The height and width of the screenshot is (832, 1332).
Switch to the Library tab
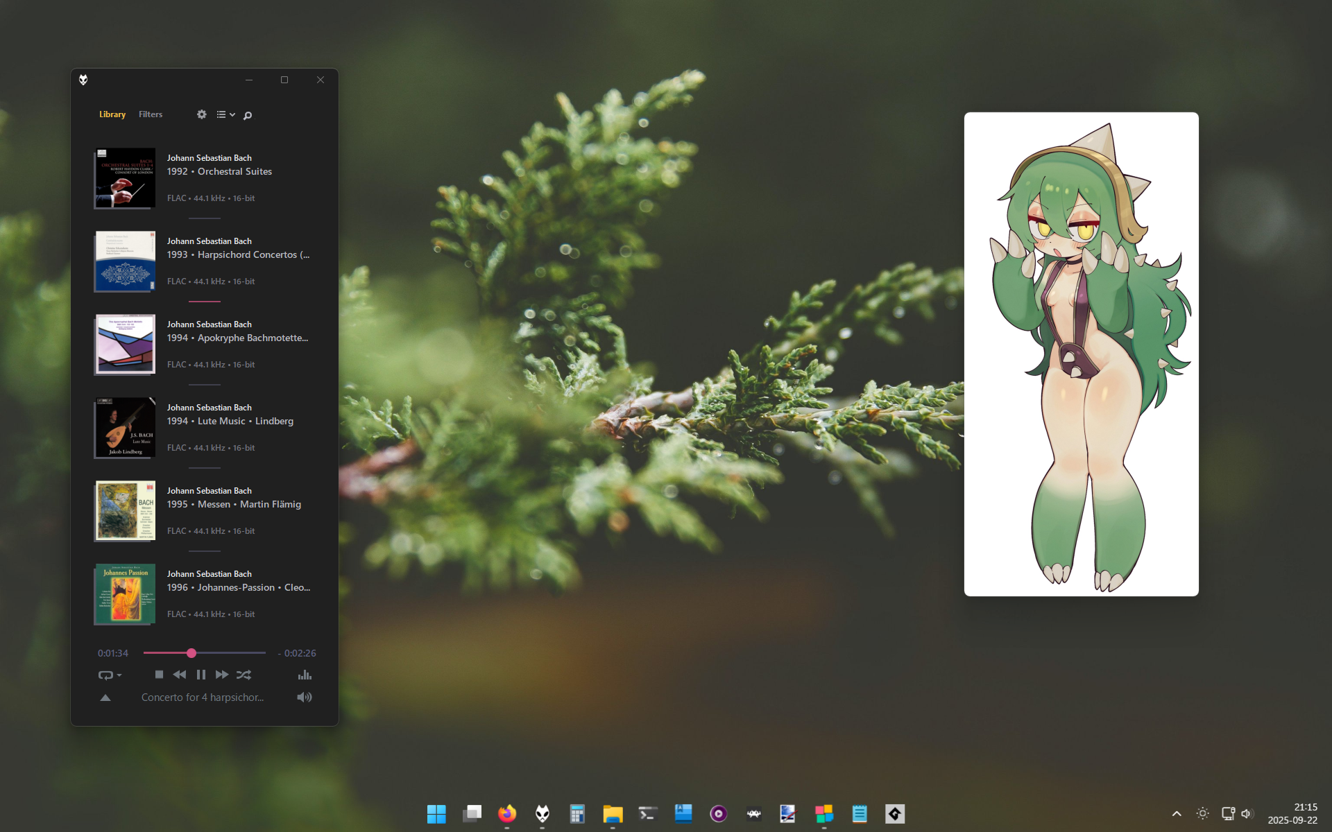coord(112,114)
